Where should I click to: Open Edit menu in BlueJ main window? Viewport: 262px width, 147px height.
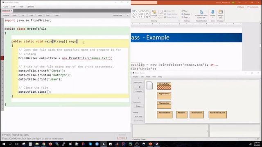[x=142, y=77]
